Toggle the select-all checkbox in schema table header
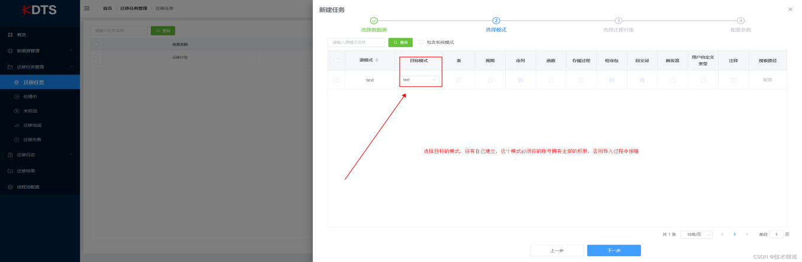This screenshot has height=262, width=802. pos(336,60)
